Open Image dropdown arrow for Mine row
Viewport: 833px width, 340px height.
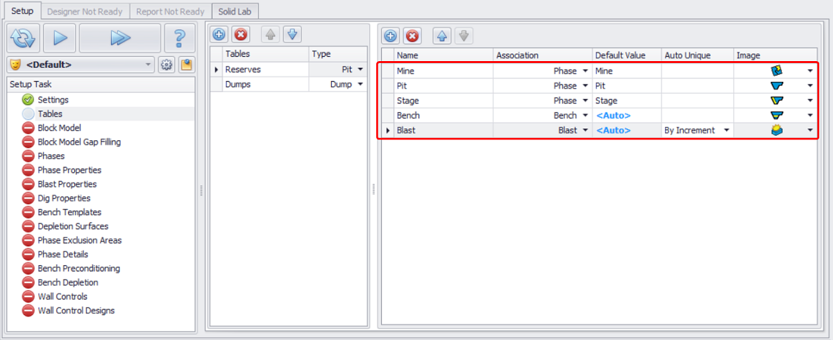pos(810,71)
